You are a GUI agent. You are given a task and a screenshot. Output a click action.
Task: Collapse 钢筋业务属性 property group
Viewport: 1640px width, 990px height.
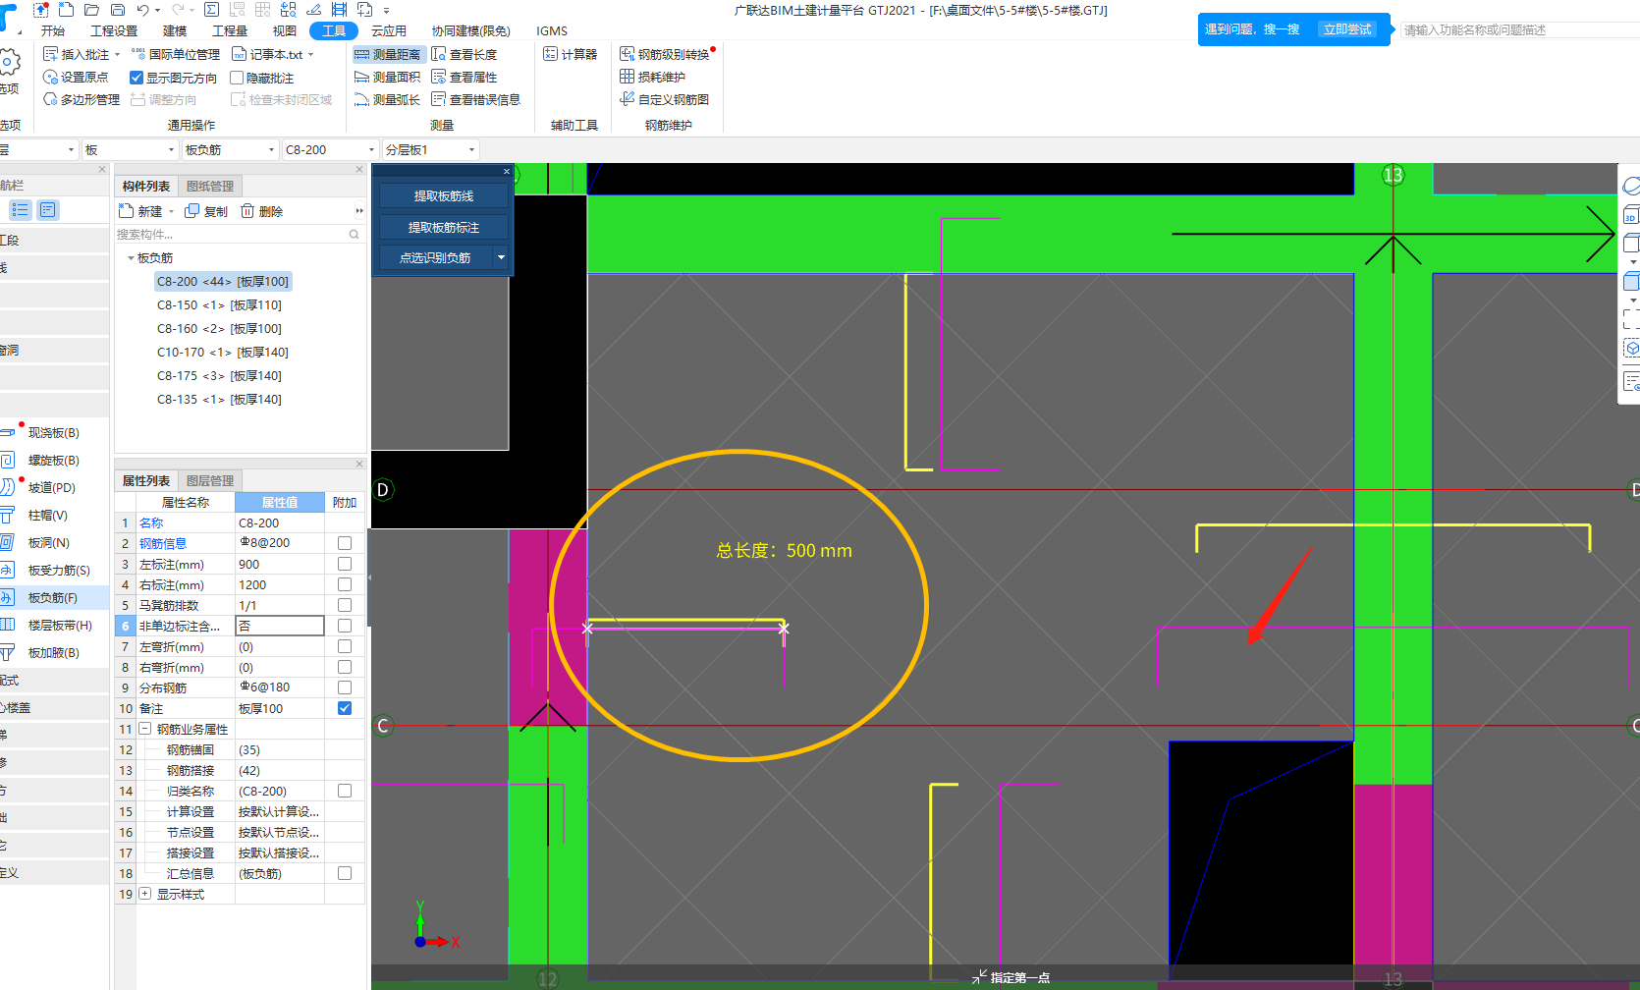(144, 729)
